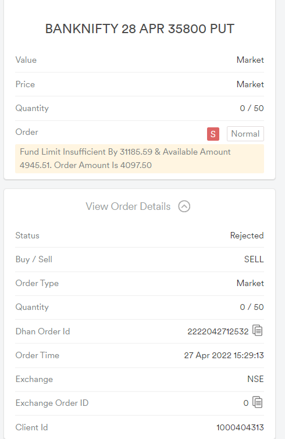Click the Exchange Order ID label
This screenshot has width=285, height=439.
pos(52,403)
